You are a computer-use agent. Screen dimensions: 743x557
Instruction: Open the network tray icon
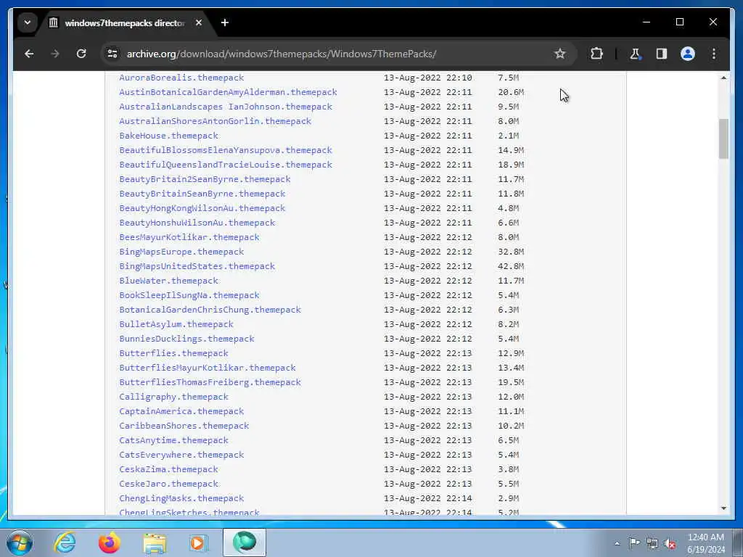point(652,543)
